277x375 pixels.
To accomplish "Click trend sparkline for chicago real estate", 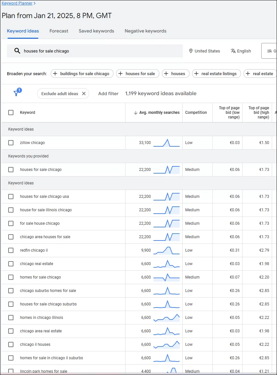I will 166,264.
